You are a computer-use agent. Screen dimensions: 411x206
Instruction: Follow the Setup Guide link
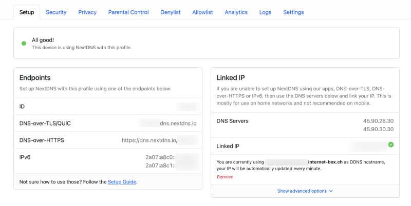tap(122, 181)
